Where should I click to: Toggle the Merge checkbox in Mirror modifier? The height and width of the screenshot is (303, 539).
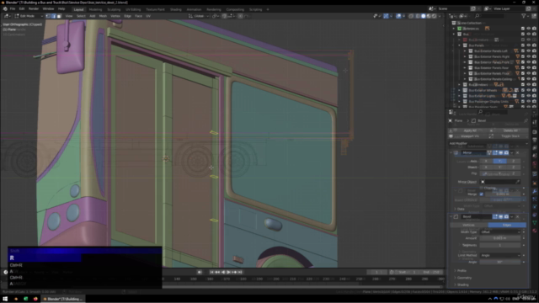pos(481,194)
